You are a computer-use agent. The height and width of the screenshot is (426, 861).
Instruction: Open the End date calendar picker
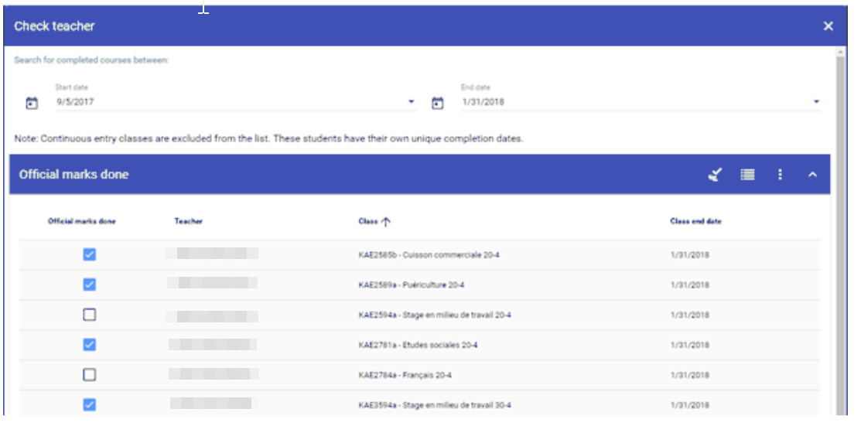click(x=437, y=102)
